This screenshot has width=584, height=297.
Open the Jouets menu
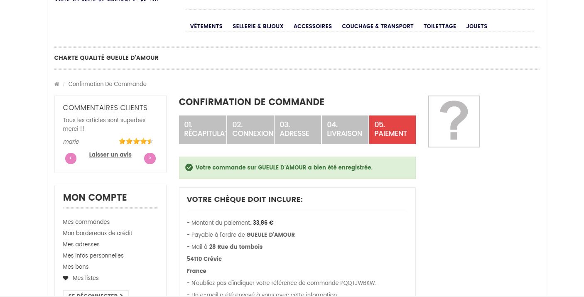[476, 26]
